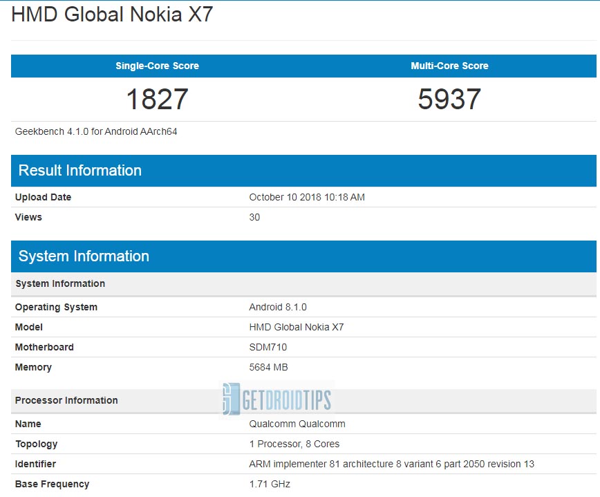Click the Model row value "HMD Global Nokia X7"
This screenshot has width=600, height=497.
coord(297,327)
